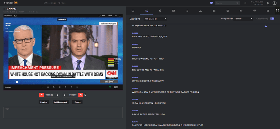Screen dimensions: 280x129
Task: Open the audio speaker tab
Action: [160, 11]
